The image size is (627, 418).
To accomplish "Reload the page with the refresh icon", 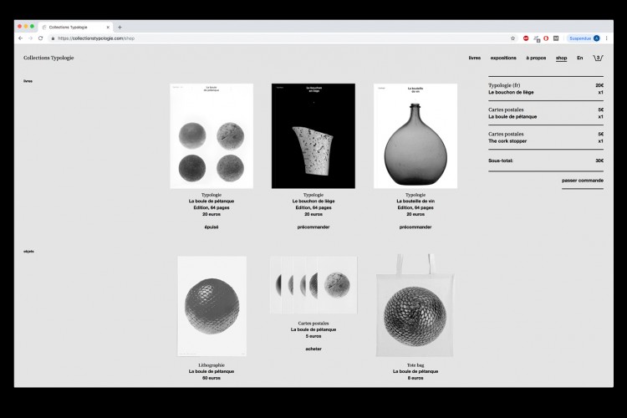I will [x=40, y=38].
